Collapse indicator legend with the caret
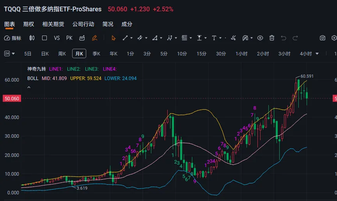Viewport: 337px width, 201px height. coord(29,87)
